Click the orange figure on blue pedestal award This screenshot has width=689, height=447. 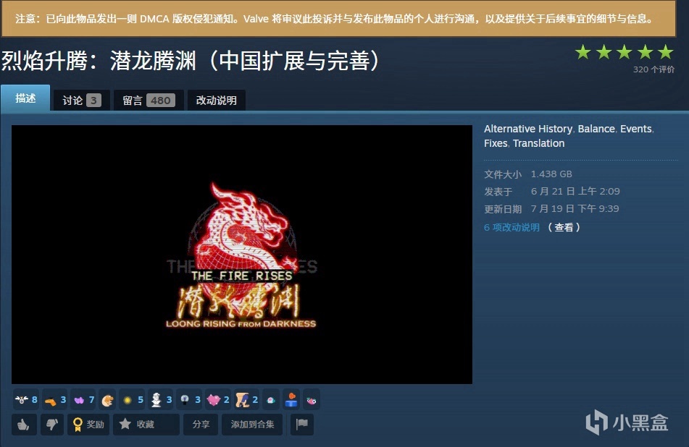pyautogui.click(x=291, y=400)
